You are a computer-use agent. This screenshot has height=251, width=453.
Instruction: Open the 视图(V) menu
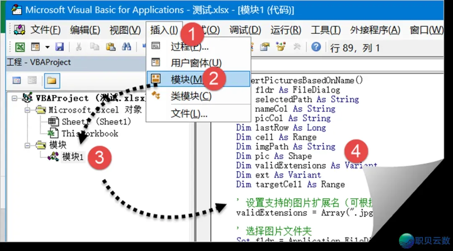tap(125, 30)
